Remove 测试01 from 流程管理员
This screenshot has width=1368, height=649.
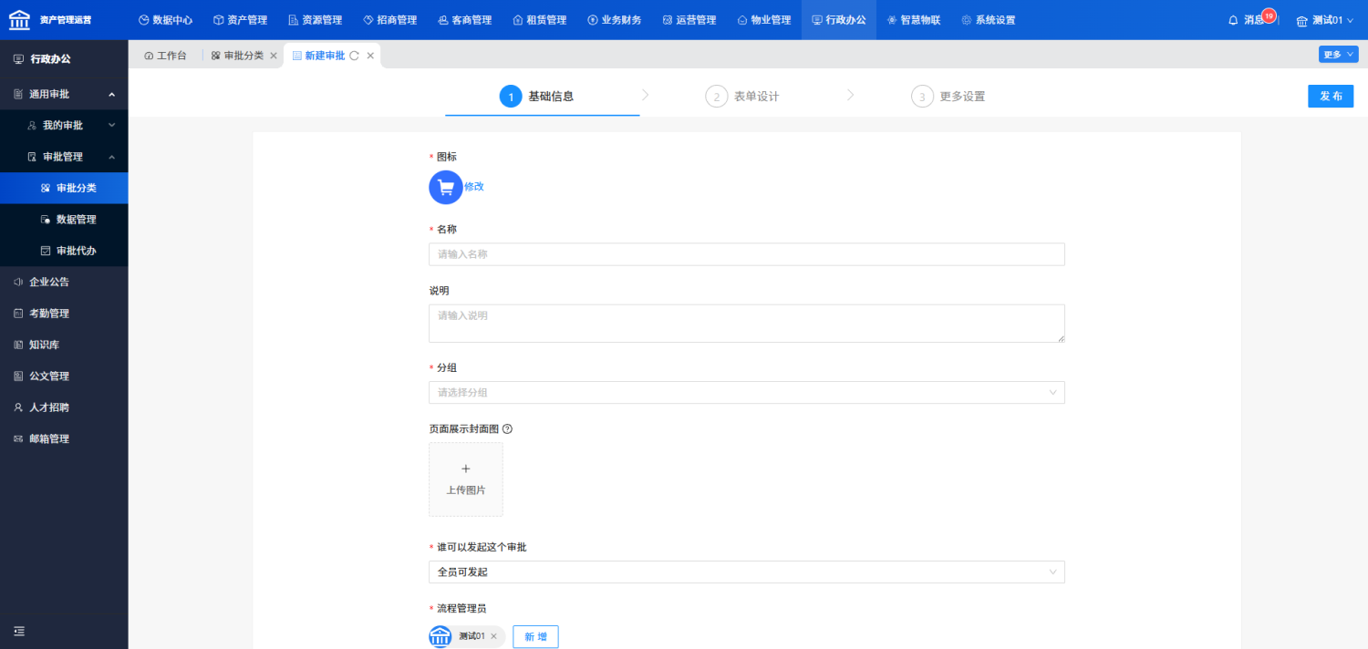tap(493, 636)
